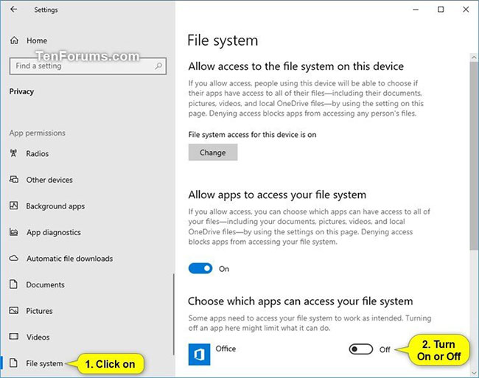Click the App diagnostics chart icon

14,232
